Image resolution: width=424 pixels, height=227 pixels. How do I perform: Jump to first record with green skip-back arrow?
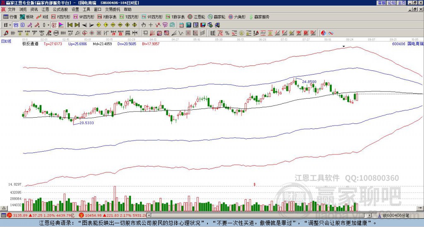pos(70,25)
